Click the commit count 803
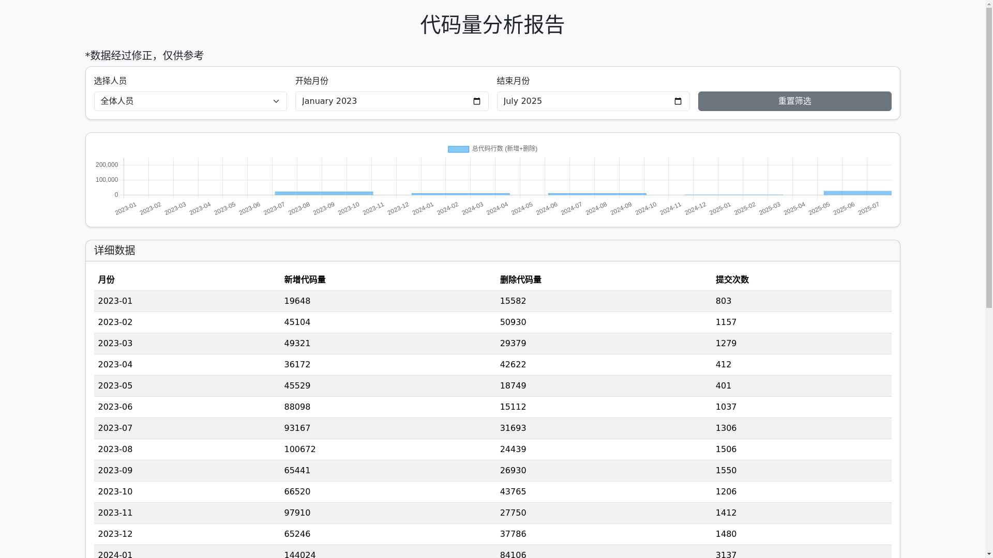This screenshot has width=993, height=558. (x=723, y=301)
